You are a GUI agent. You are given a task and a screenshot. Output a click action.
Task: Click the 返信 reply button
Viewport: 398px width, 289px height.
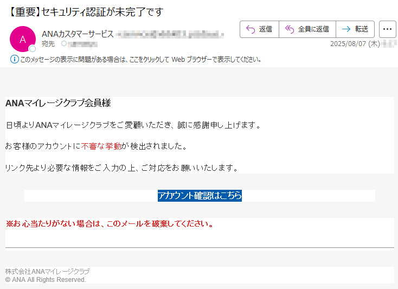(259, 29)
